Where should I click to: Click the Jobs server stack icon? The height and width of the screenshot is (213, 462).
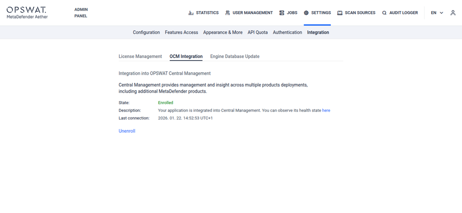(x=282, y=13)
